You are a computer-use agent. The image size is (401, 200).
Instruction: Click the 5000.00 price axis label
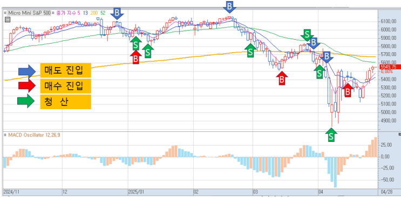[389, 112]
